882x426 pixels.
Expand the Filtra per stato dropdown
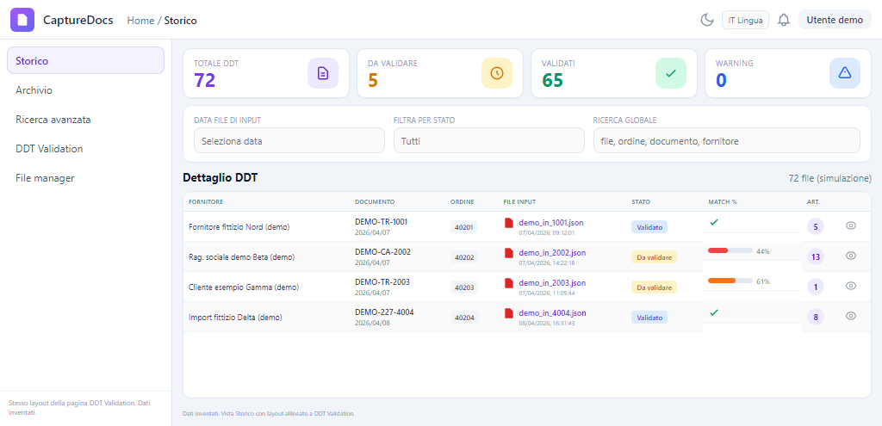pos(489,140)
